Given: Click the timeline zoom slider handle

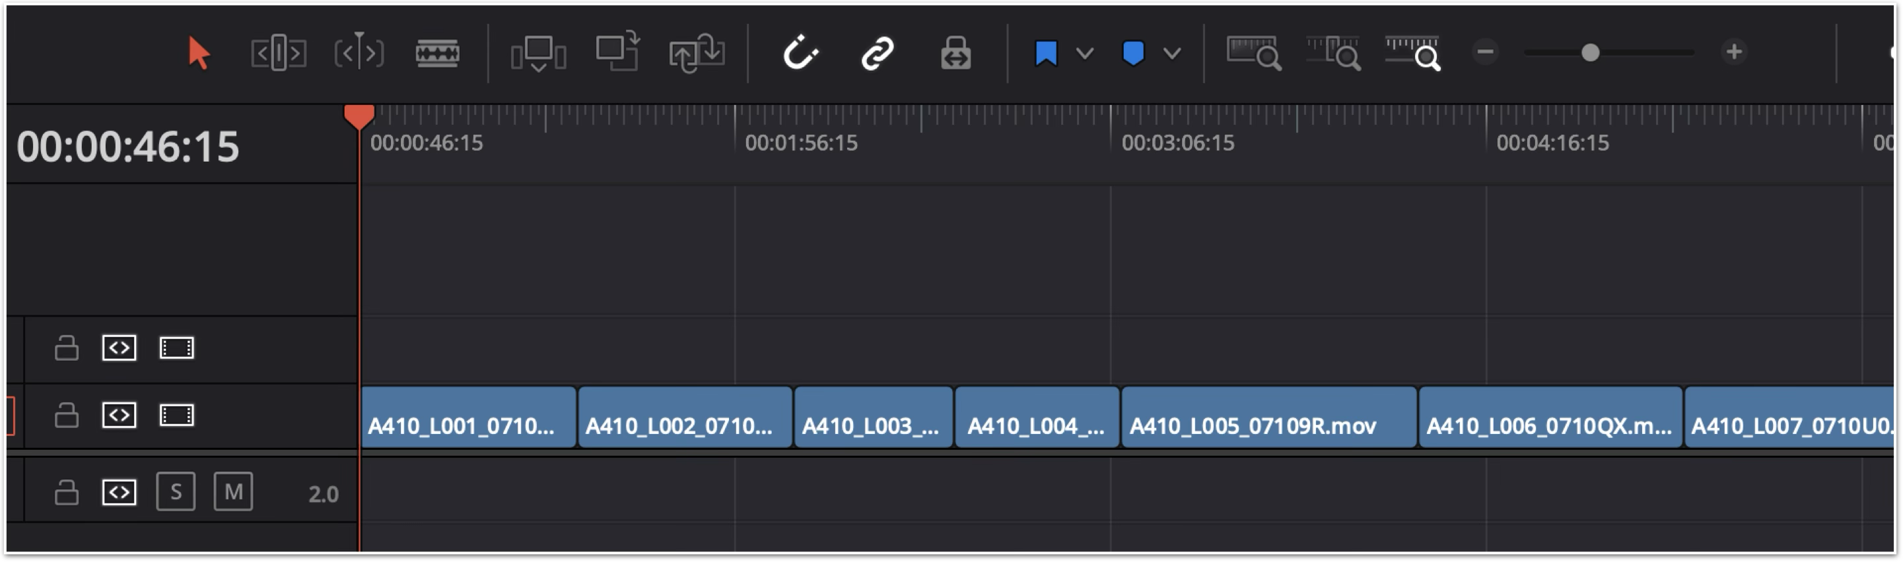Looking at the screenshot, I should point(1591,53).
